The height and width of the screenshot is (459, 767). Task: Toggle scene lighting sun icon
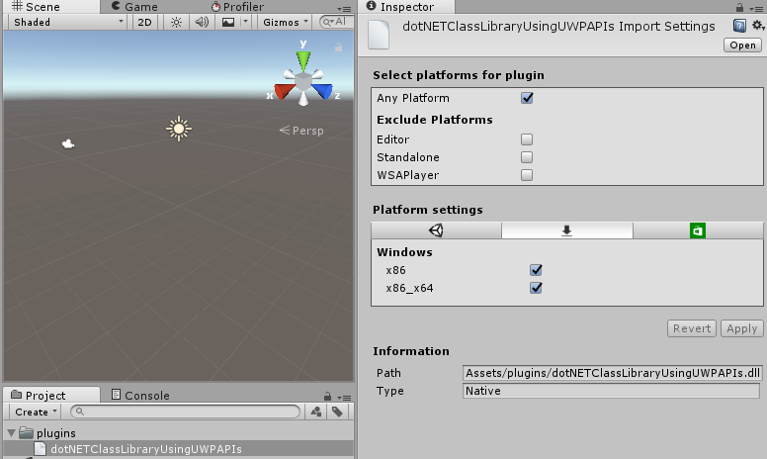176,22
